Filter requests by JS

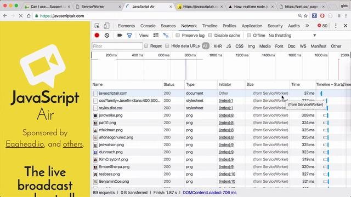(229, 46)
